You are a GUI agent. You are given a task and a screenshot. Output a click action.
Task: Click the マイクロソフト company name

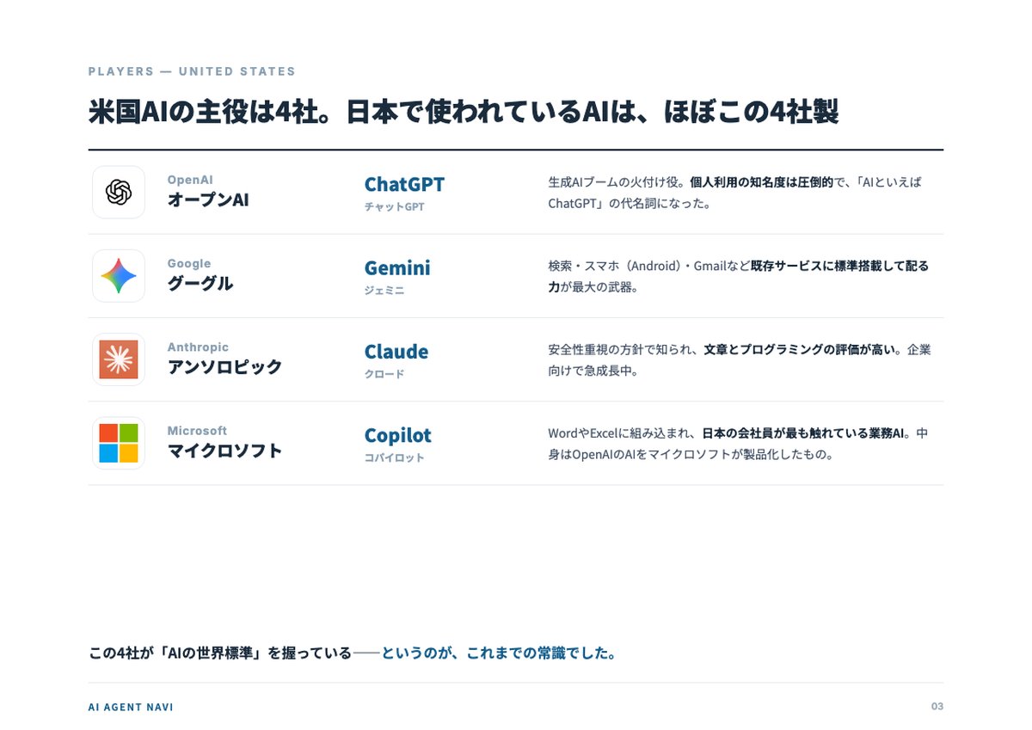(224, 451)
